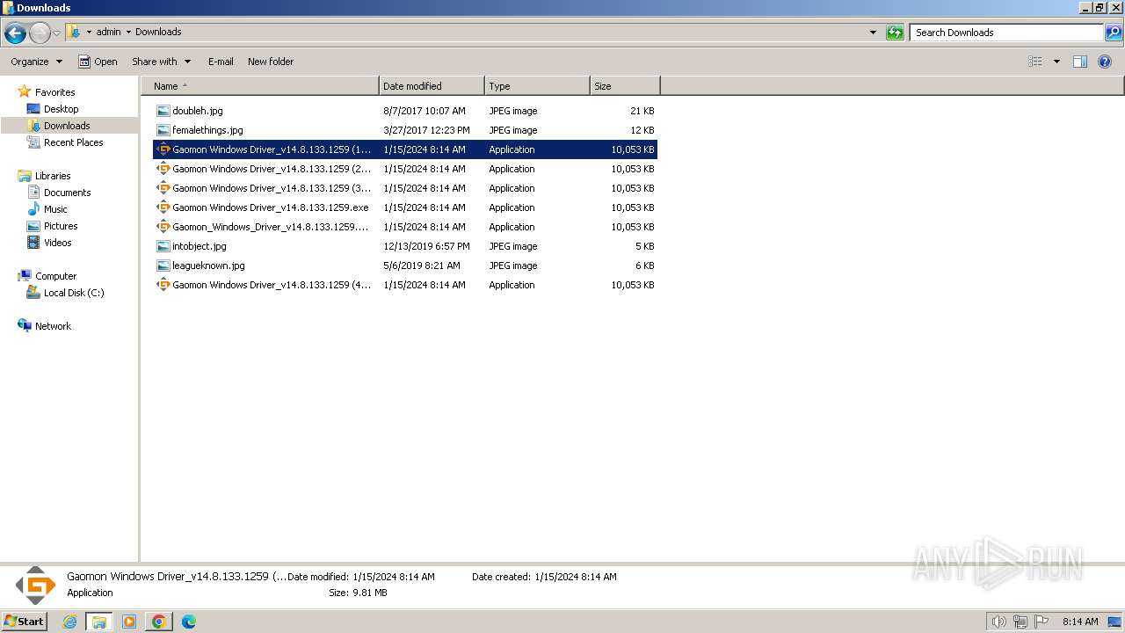Viewport: 1125px width, 633px height.
Task: Select Gaomon Windows Driver (4) application
Action: (x=272, y=285)
